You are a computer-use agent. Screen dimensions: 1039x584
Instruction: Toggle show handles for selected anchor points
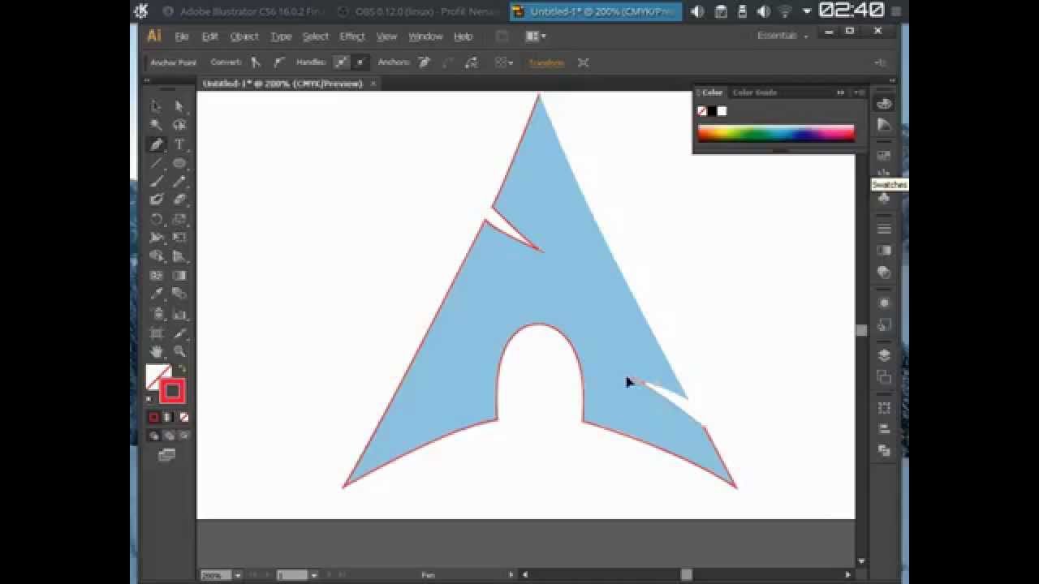(341, 62)
